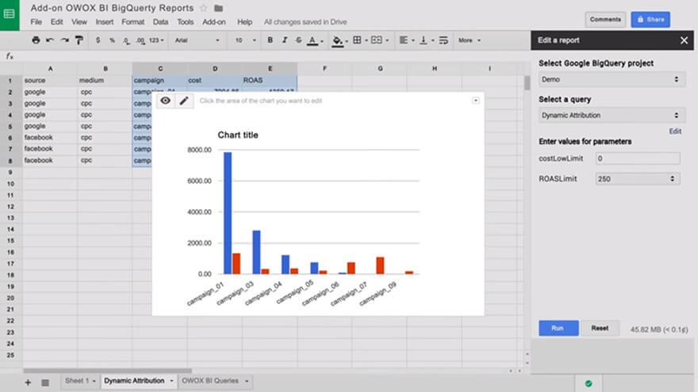Toggle bold formatting
Image resolution: width=698 pixels, height=392 pixels.
tap(270, 40)
